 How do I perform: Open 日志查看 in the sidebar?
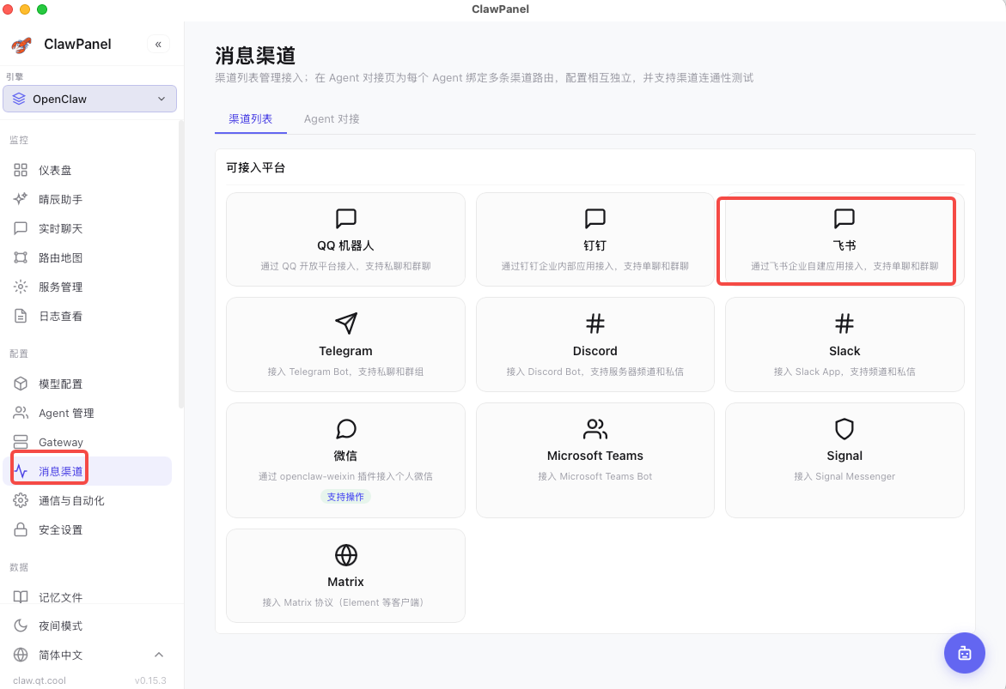(x=60, y=316)
